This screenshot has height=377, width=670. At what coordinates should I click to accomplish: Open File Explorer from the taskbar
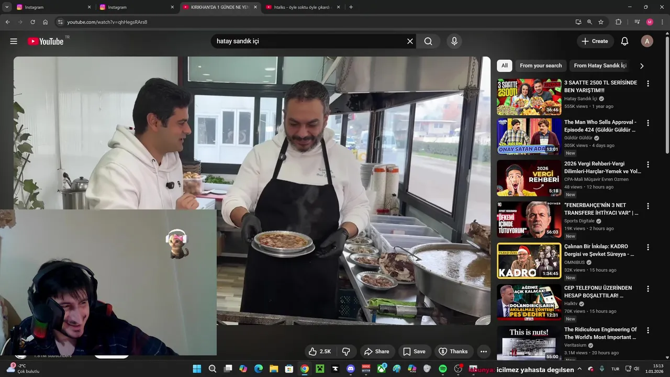pyautogui.click(x=274, y=369)
